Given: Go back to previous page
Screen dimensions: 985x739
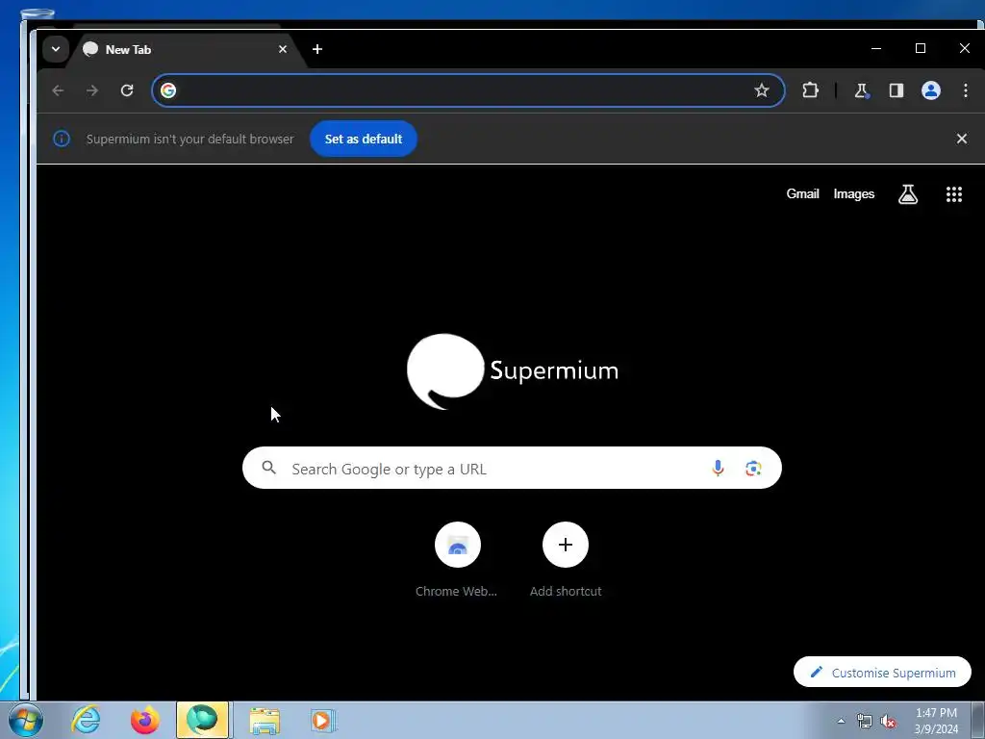Looking at the screenshot, I should coord(58,90).
